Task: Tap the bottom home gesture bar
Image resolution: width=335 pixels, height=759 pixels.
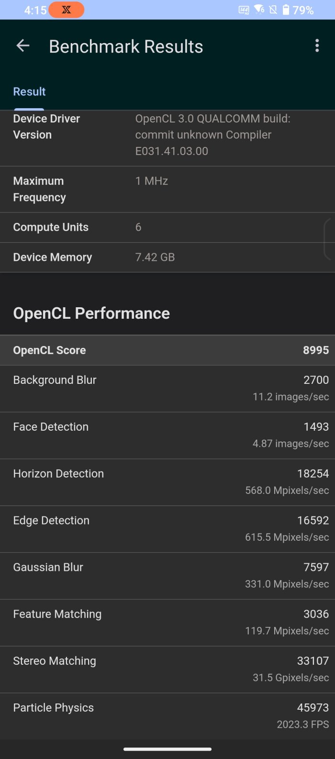Action: pos(167,749)
